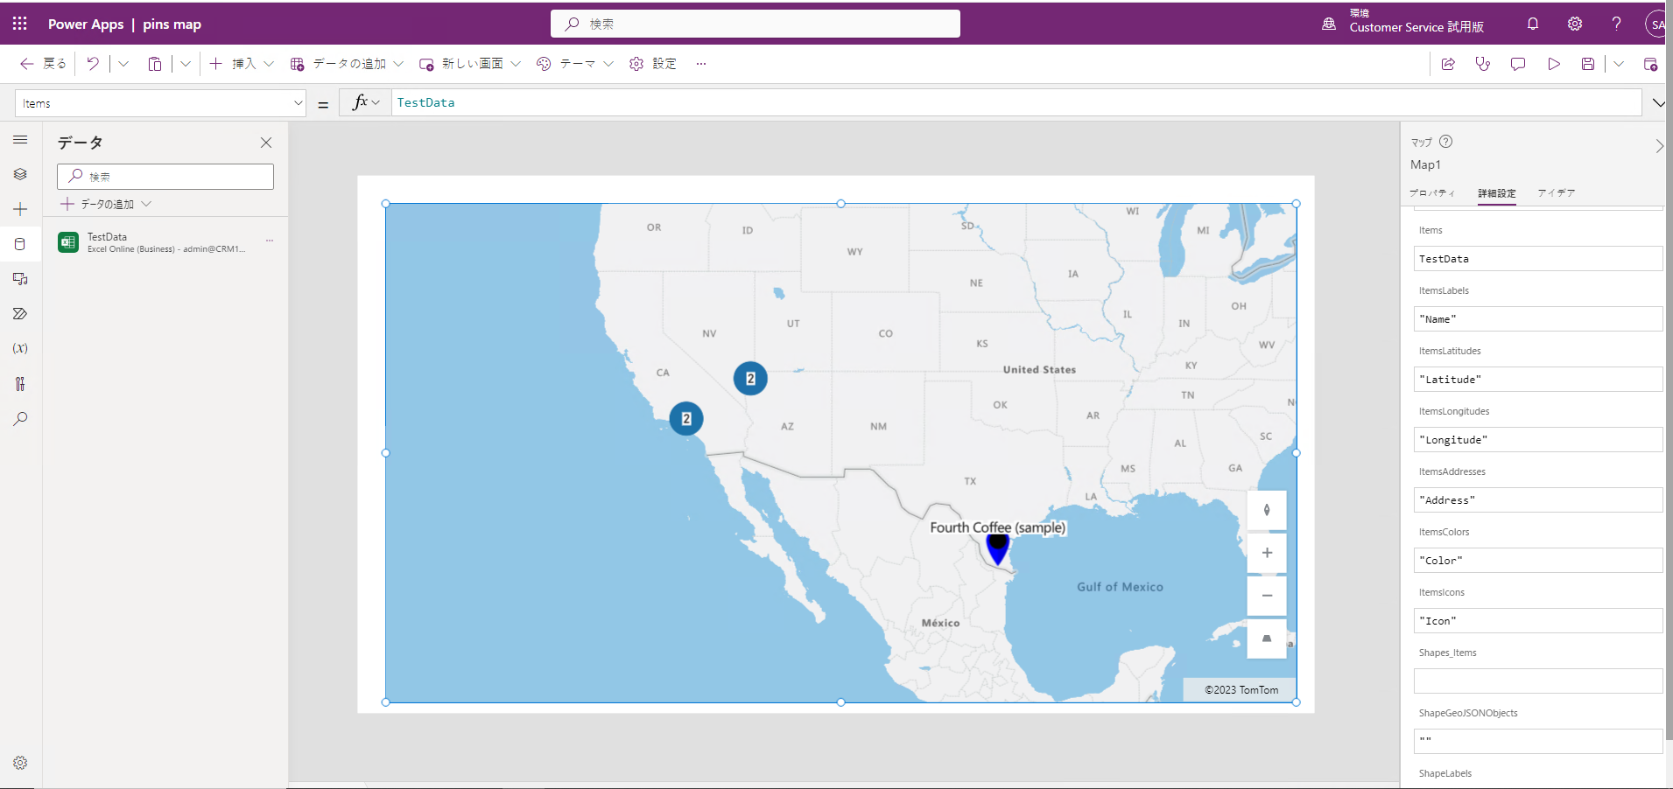The image size is (1673, 789).
Task: Click the formula bar containing TestData
Action: tap(1016, 102)
